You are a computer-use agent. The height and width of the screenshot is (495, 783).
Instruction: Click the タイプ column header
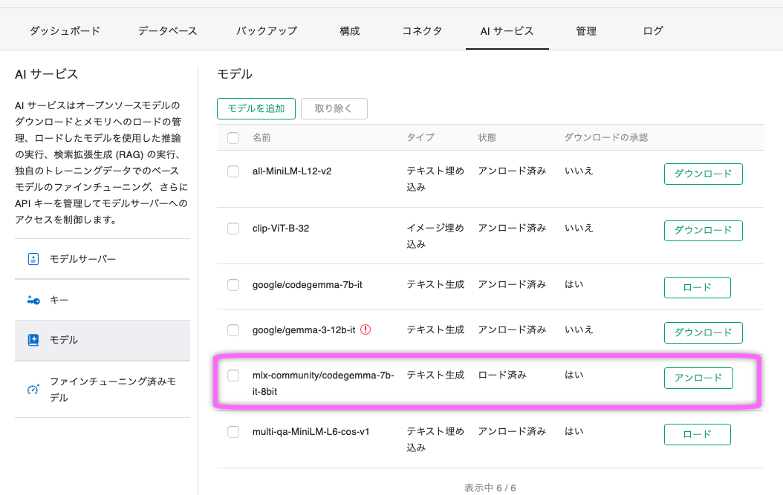420,138
